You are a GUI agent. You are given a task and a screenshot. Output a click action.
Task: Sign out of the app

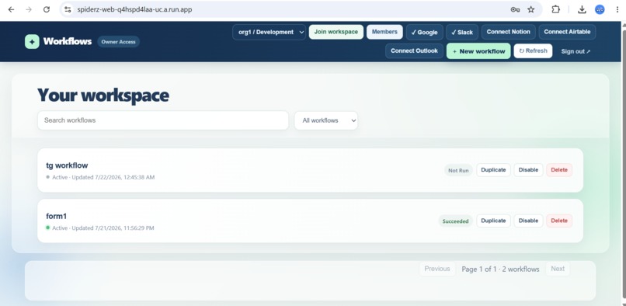click(576, 51)
